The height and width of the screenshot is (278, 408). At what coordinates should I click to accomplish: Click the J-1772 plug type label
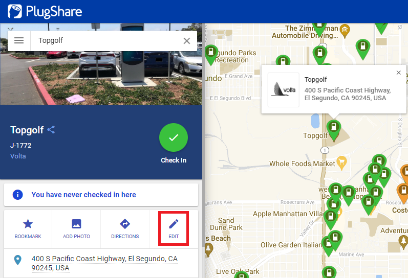21,146
